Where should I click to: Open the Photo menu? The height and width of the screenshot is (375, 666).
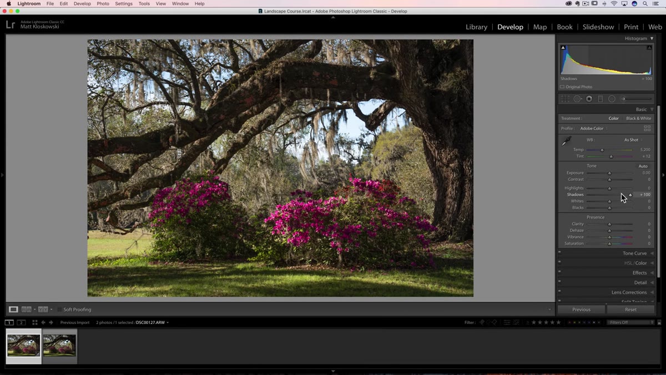coord(103,3)
